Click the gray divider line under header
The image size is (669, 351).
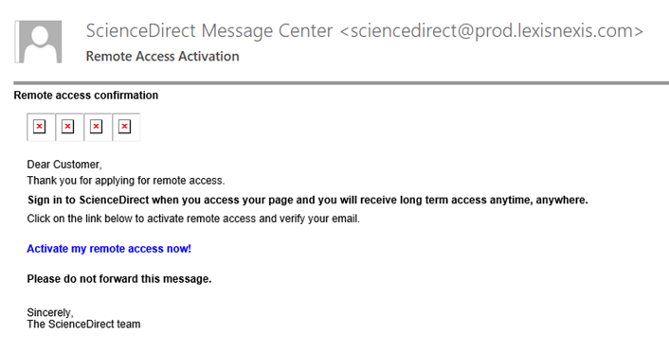coord(341,83)
